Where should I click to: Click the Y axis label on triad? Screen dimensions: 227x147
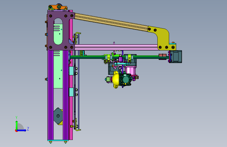tap(16, 118)
